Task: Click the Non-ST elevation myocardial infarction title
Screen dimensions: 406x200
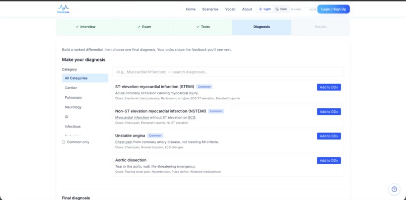Action: [x=161, y=111]
